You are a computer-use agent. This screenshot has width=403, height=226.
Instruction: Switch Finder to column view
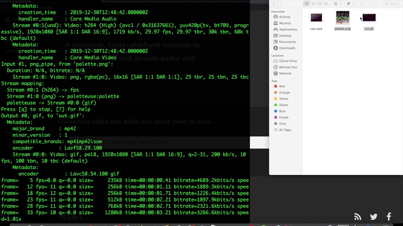point(320,3)
